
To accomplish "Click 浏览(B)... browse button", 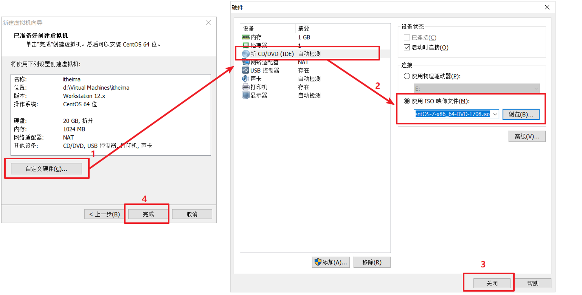I will tap(521, 114).
